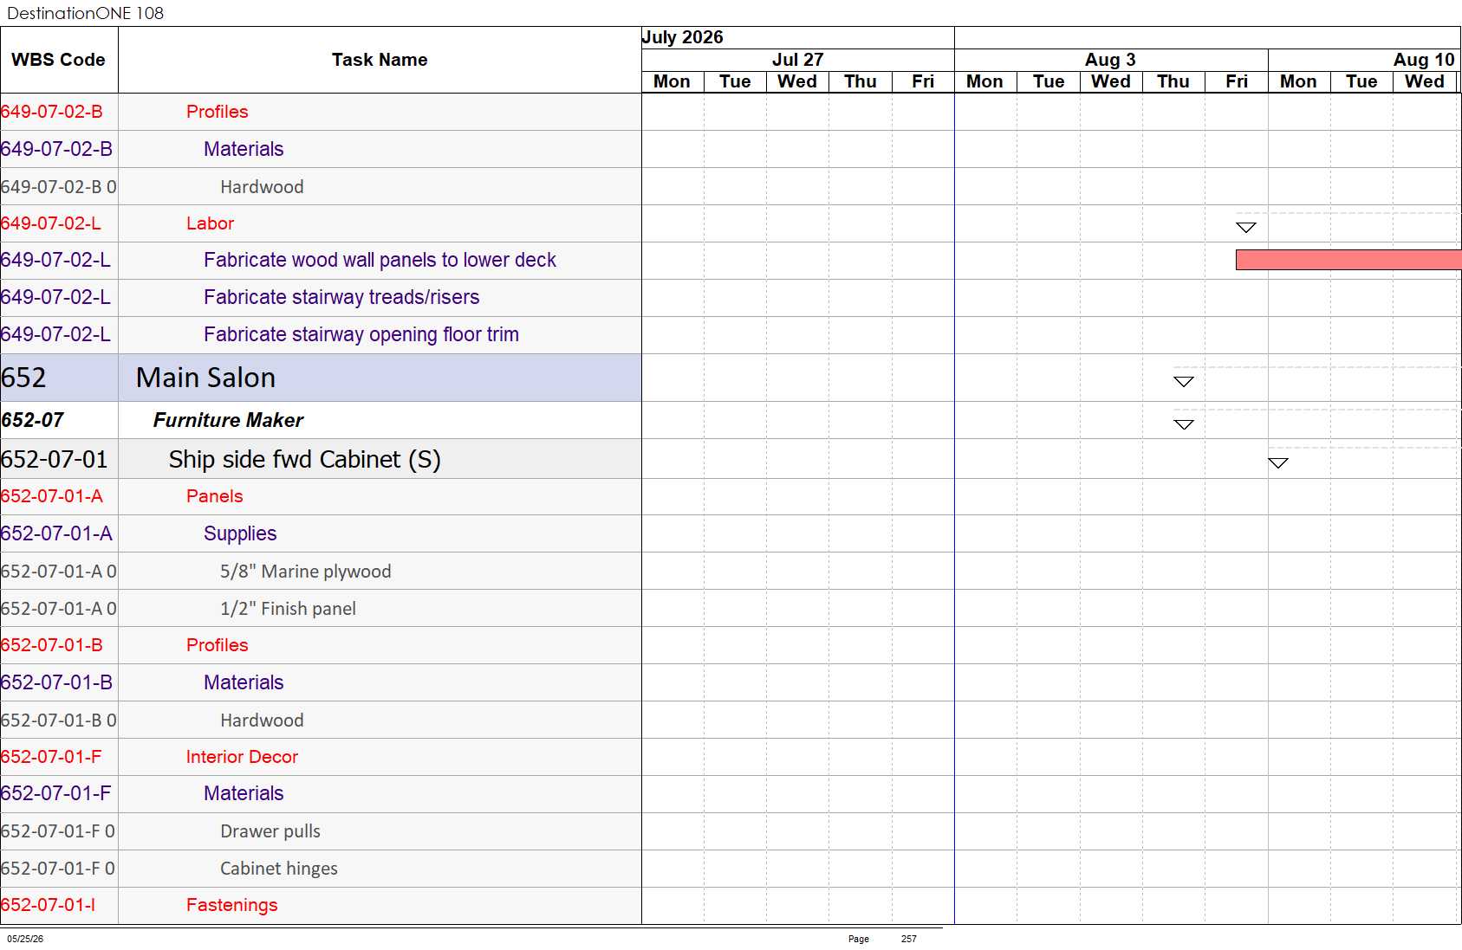Click WBS code cell 652
Image resolution: width=1462 pixels, height=950 pixels.
[x=59, y=378]
